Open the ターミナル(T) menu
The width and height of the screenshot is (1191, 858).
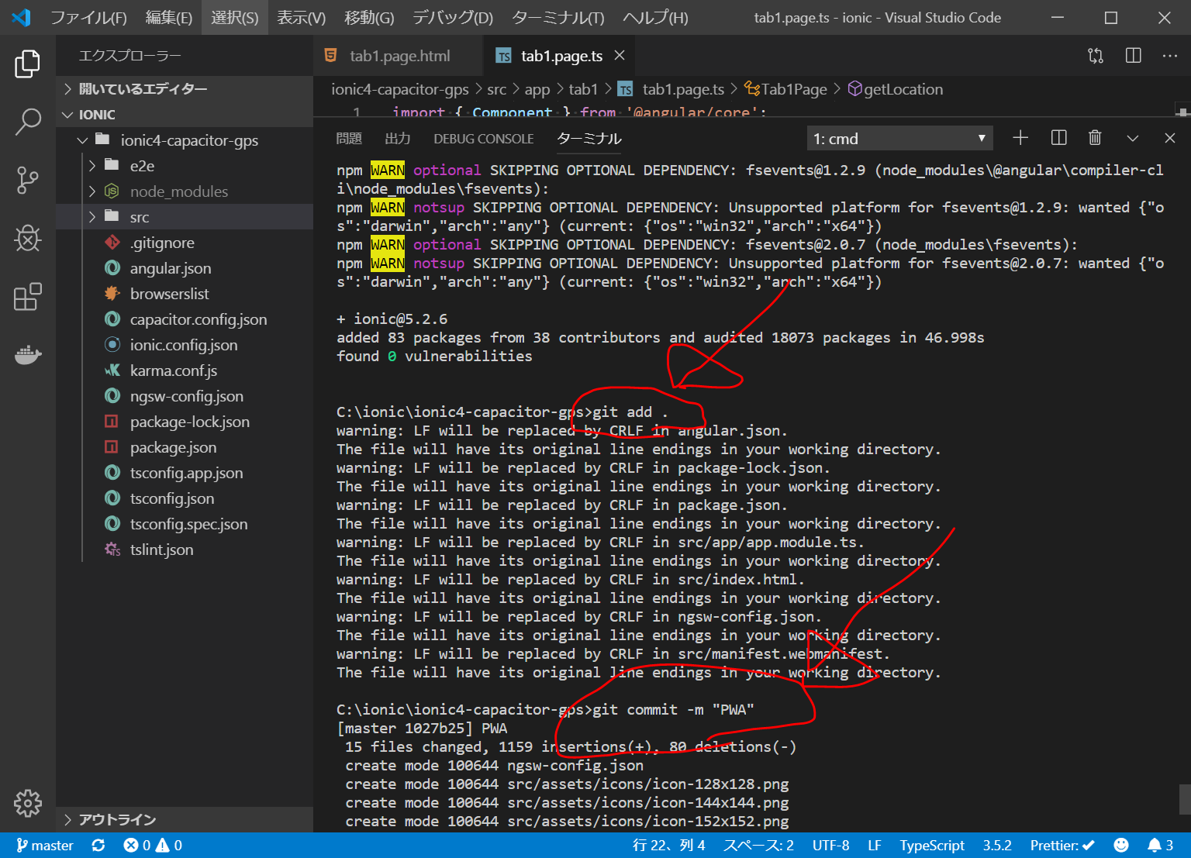pyautogui.click(x=558, y=18)
